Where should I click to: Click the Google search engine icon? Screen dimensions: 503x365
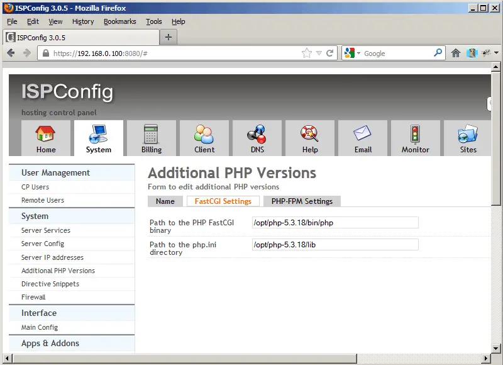(x=350, y=53)
